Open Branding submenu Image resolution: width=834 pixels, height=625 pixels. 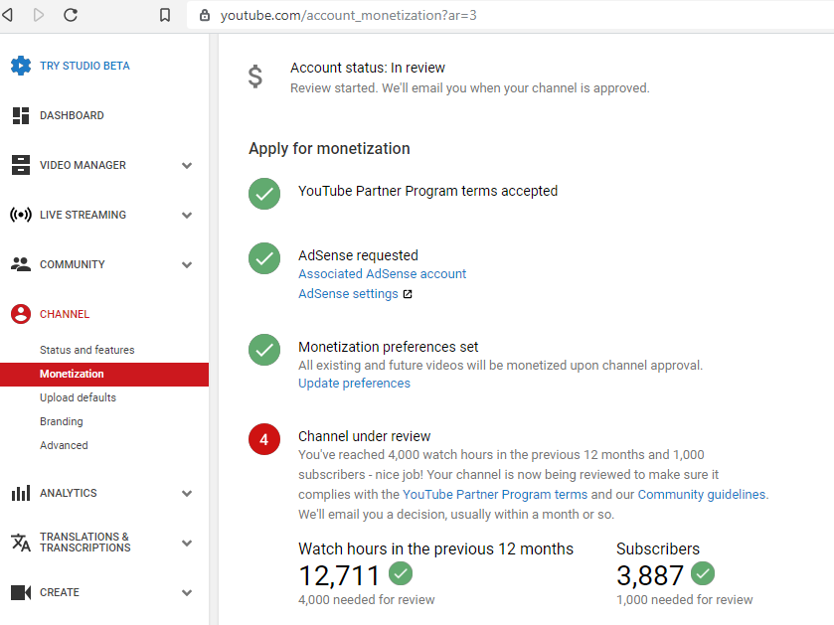pyautogui.click(x=62, y=421)
